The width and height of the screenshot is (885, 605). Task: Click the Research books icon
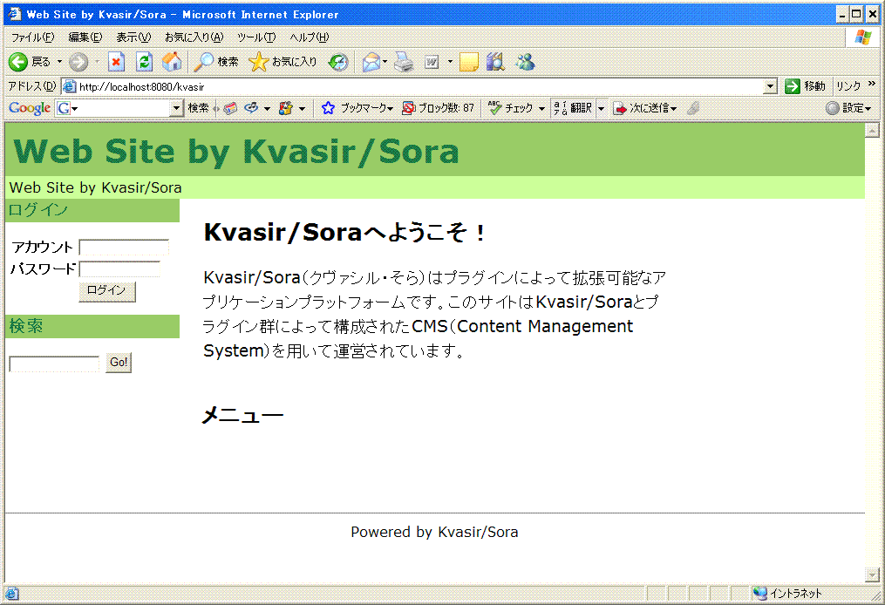[x=495, y=62]
